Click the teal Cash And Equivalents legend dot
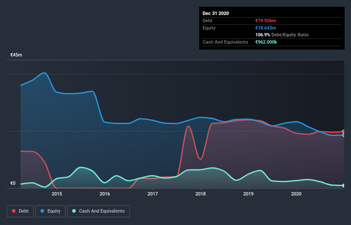The image size is (351, 225). click(74, 211)
